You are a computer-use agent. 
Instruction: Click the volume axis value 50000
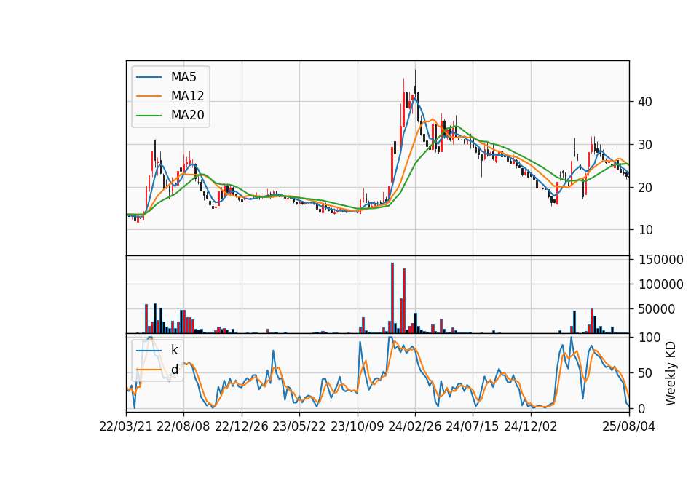[657, 308]
